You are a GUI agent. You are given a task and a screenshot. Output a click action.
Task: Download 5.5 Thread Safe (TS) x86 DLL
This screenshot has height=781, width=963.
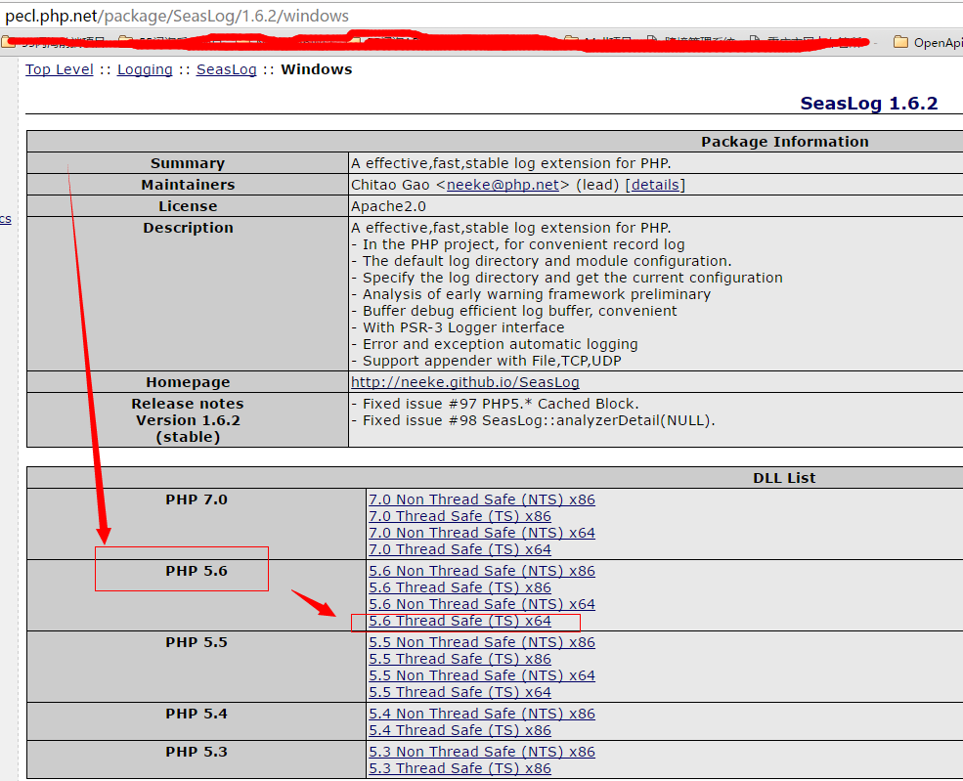pyautogui.click(x=460, y=659)
